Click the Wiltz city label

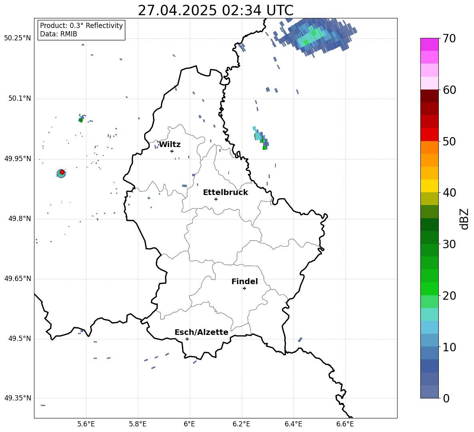tap(170, 145)
